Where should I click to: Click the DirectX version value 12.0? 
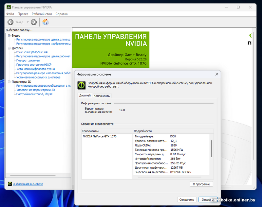click(122, 110)
